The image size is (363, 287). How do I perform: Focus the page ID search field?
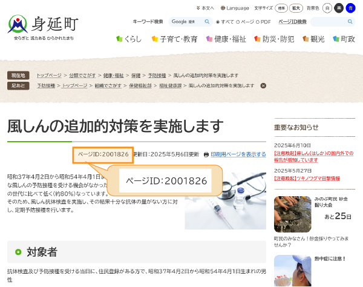[329, 22]
